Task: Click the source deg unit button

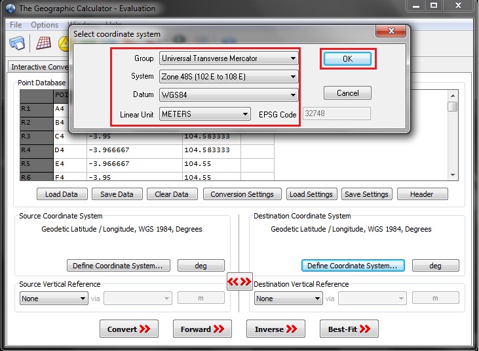Action: point(201,266)
